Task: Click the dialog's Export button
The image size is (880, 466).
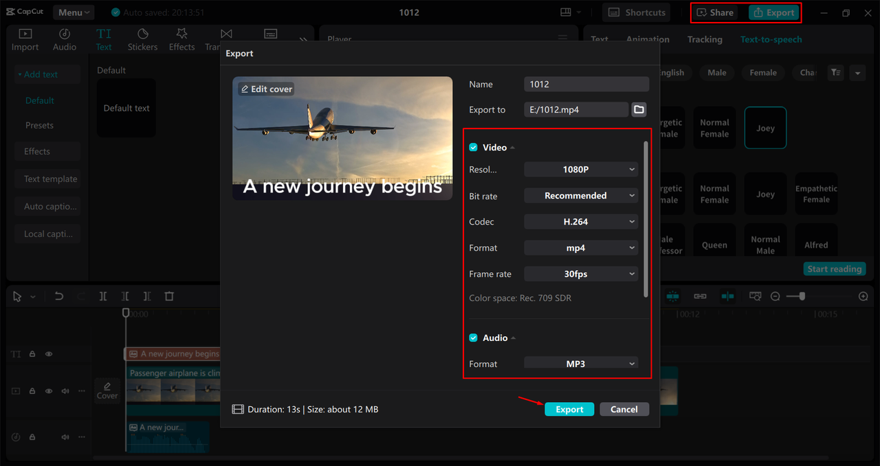Action: [569, 409]
